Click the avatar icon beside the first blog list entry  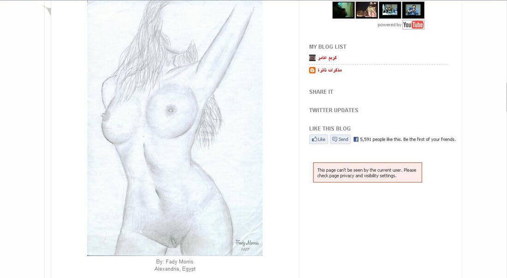coord(312,58)
